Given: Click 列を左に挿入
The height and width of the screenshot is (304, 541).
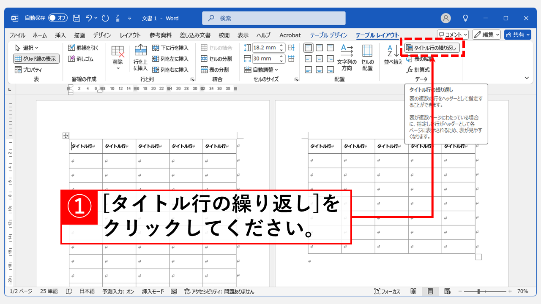Looking at the screenshot, I should coord(170,59).
